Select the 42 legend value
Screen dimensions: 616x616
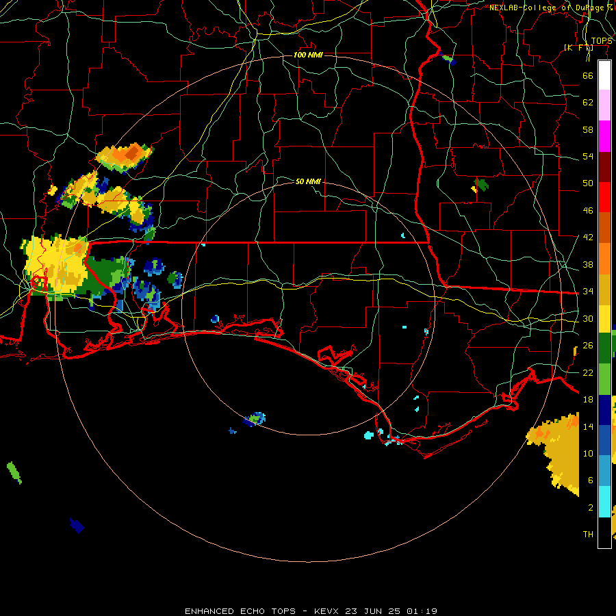tap(588, 238)
